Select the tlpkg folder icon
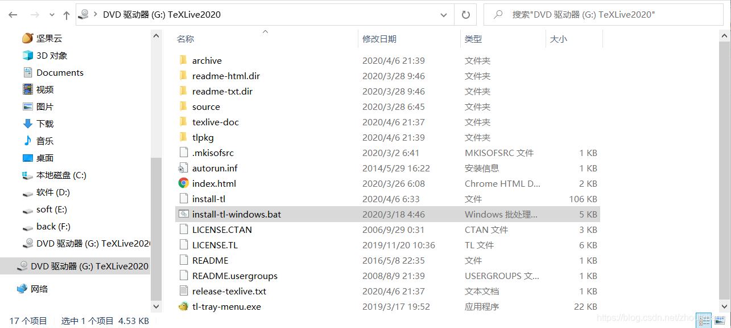 coord(183,137)
